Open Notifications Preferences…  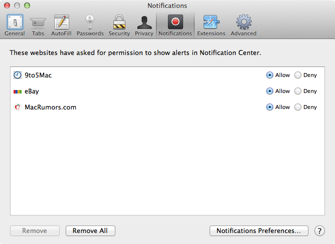coord(259,231)
